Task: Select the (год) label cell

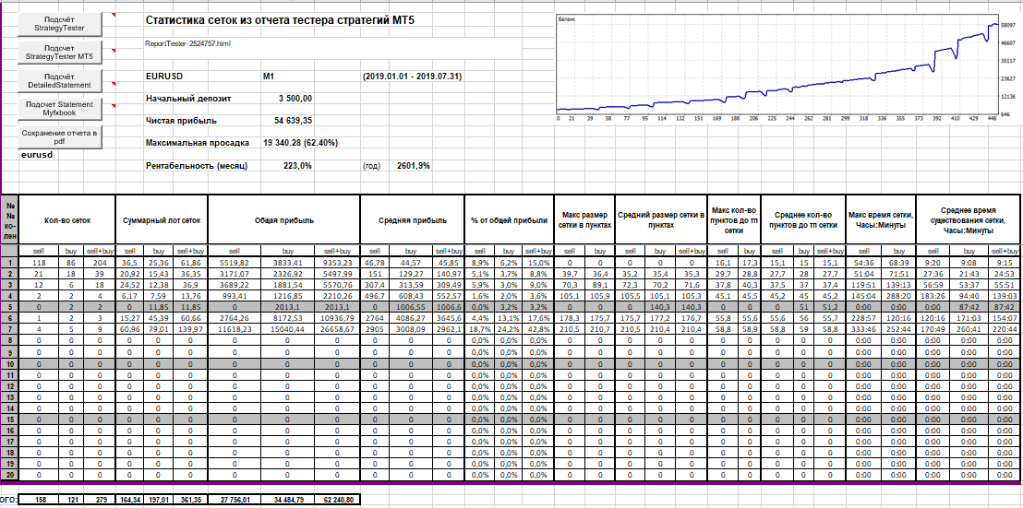Action: (x=370, y=166)
